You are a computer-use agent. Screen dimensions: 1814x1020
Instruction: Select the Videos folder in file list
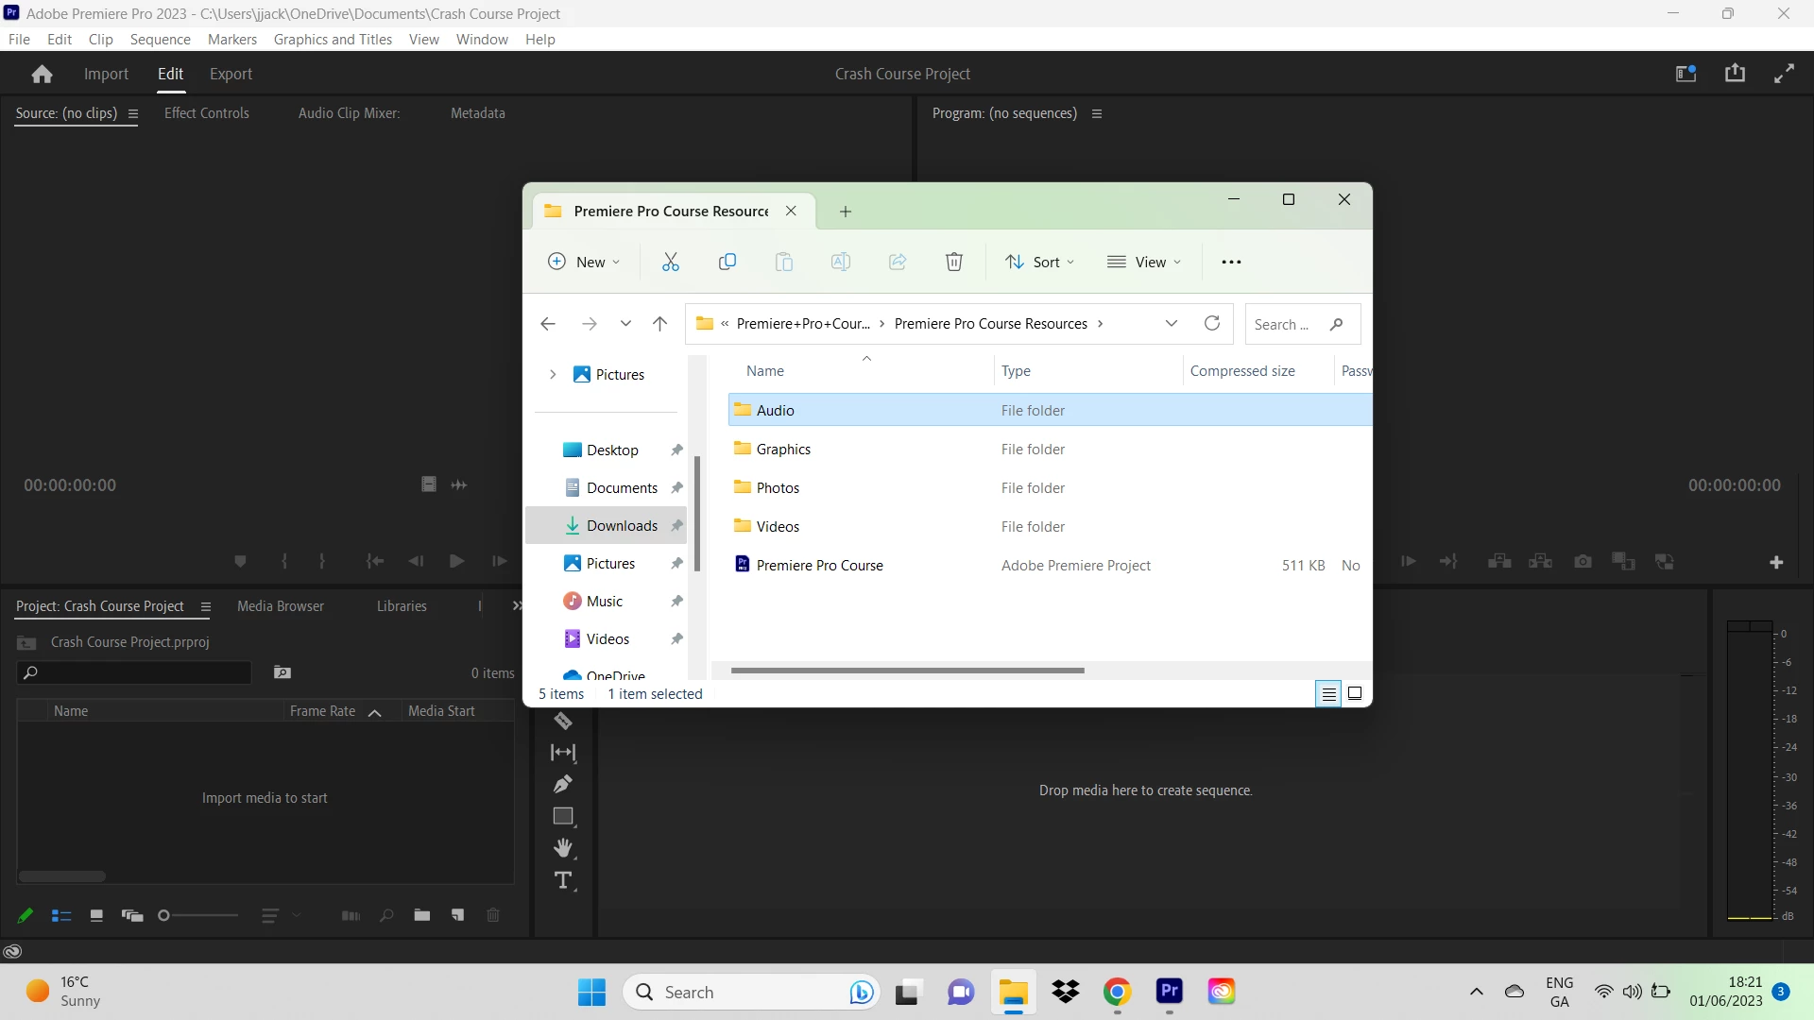tap(778, 526)
